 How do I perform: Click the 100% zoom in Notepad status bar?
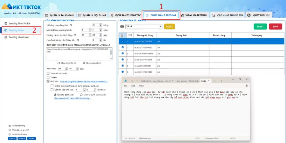click(x=197, y=138)
